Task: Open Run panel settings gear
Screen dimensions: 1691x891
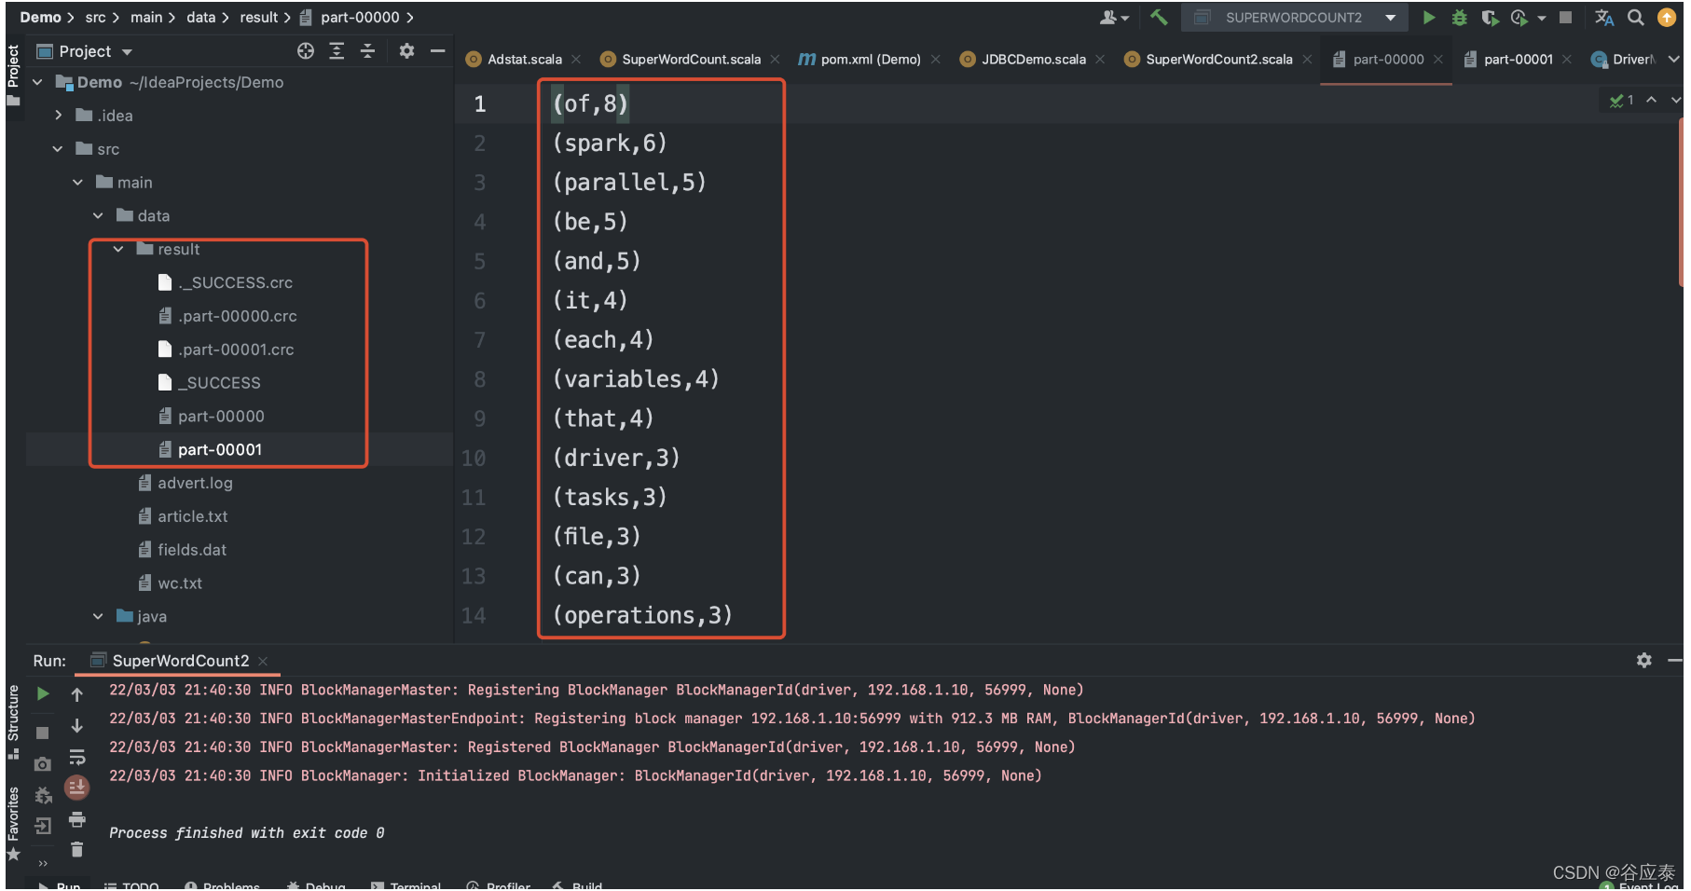Action: [1644, 660]
